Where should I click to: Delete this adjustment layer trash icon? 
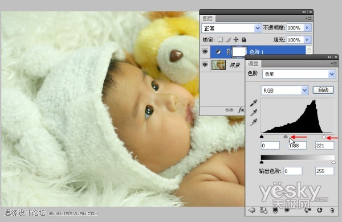point(332,210)
